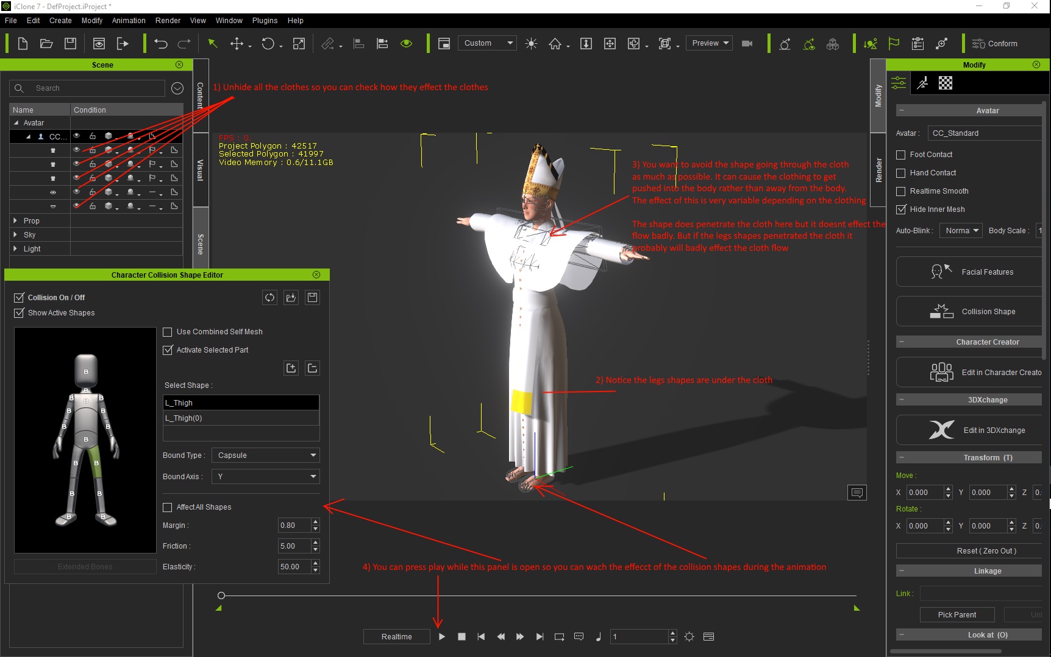Click the sun light icon in the toolbar

(x=531, y=43)
